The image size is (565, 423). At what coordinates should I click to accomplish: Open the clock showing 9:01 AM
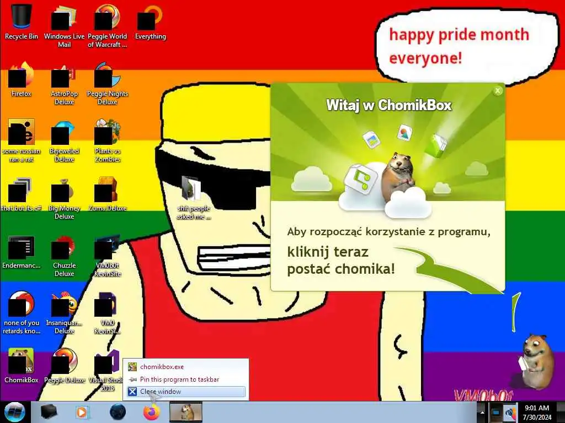pos(537,413)
